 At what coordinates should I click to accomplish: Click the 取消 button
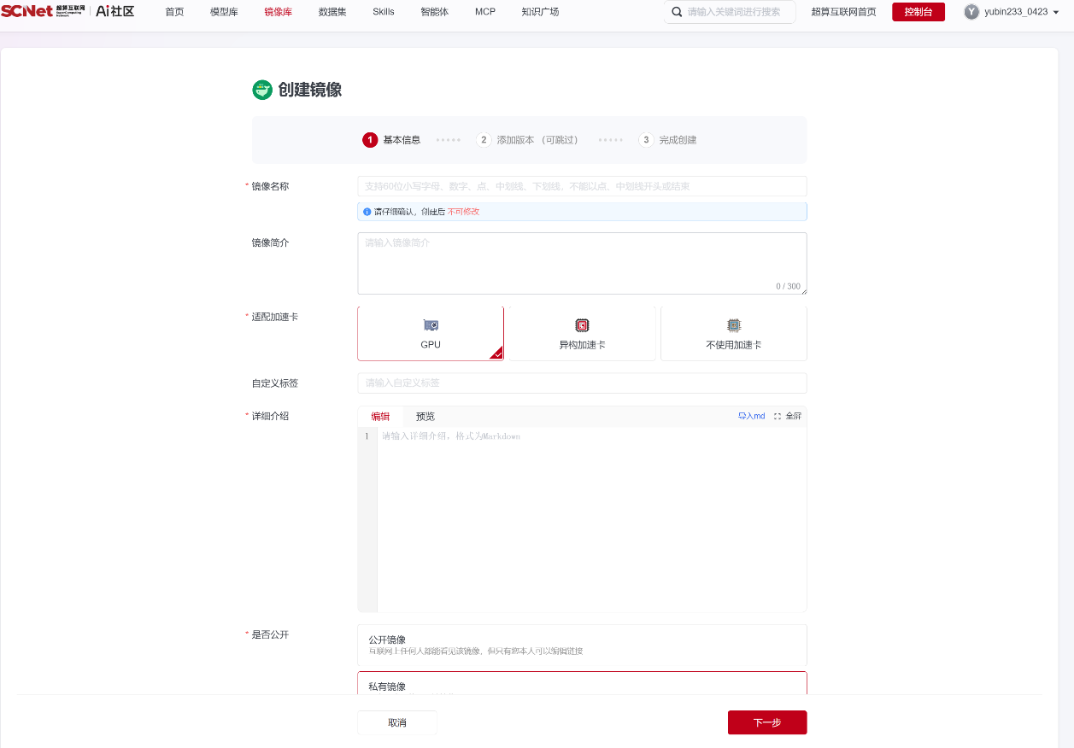(x=397, y=722)
